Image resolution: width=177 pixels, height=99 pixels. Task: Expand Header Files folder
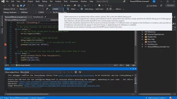pyautogui.click(x=142, y=37)
